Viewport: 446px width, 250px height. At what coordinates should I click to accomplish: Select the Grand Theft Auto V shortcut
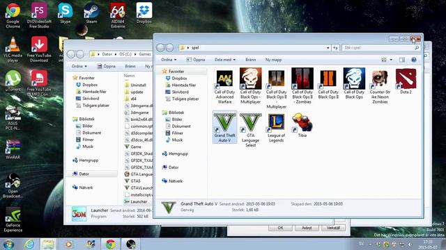click(x=224, y=127)
